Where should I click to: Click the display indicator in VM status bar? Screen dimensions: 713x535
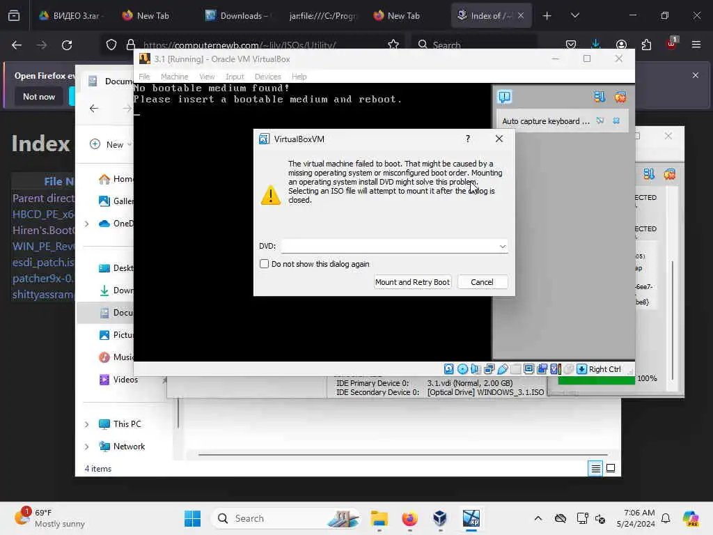[529, 369]
